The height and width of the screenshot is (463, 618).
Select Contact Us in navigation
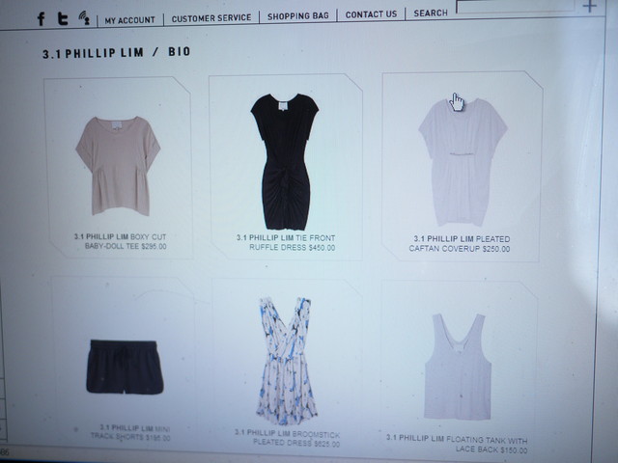[371, 14]
